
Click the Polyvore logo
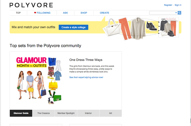tap(31, 5)
